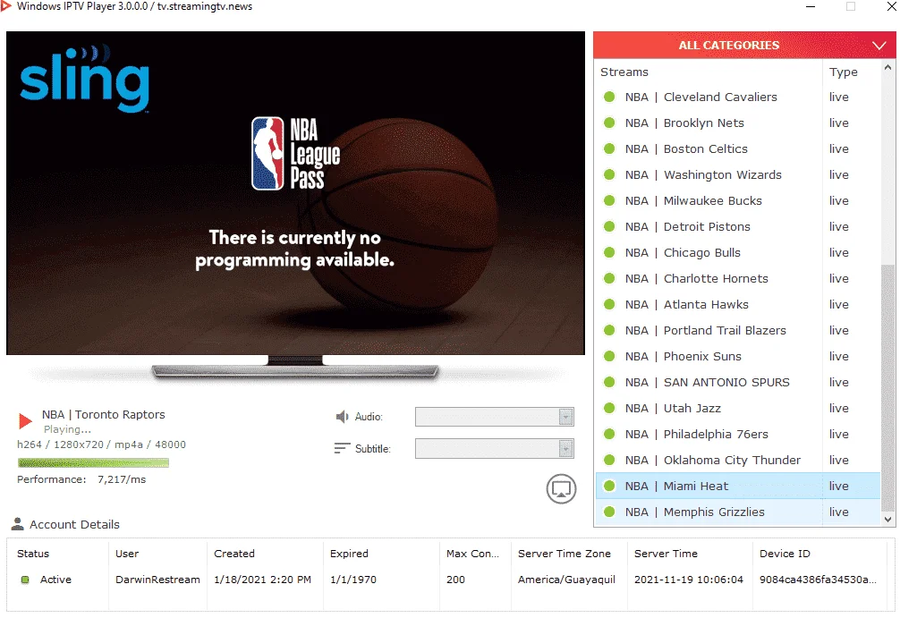Select the NBA | SAN ANTONIO SPURS stream
The width and height of the screenshot is (900, 618).
[737, 382]
